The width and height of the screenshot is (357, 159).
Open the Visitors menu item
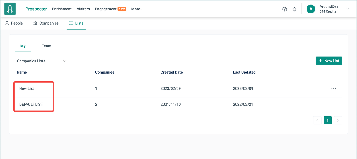[83, 9]
